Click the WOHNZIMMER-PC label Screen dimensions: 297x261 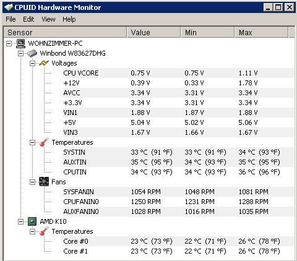pyautogui.click(x=55, y=43)
